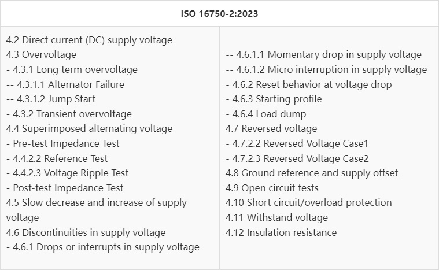The image size is (439, 270).
Task: Select the 4.2 Direct current supply voltage line
Action: [x=89, y=40]
